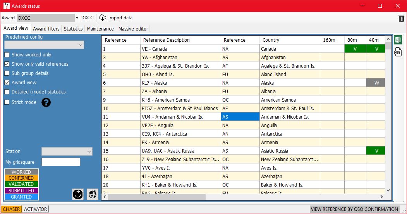Enable Show worked only checkbox

click(x=7, y=54)
